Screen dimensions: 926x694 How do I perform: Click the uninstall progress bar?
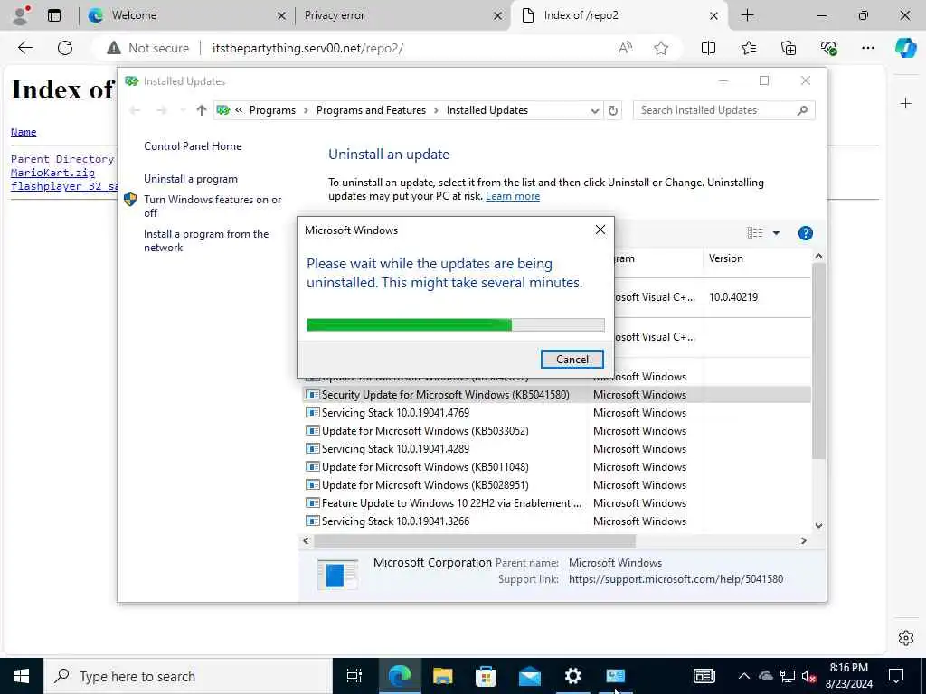[456, 324]
